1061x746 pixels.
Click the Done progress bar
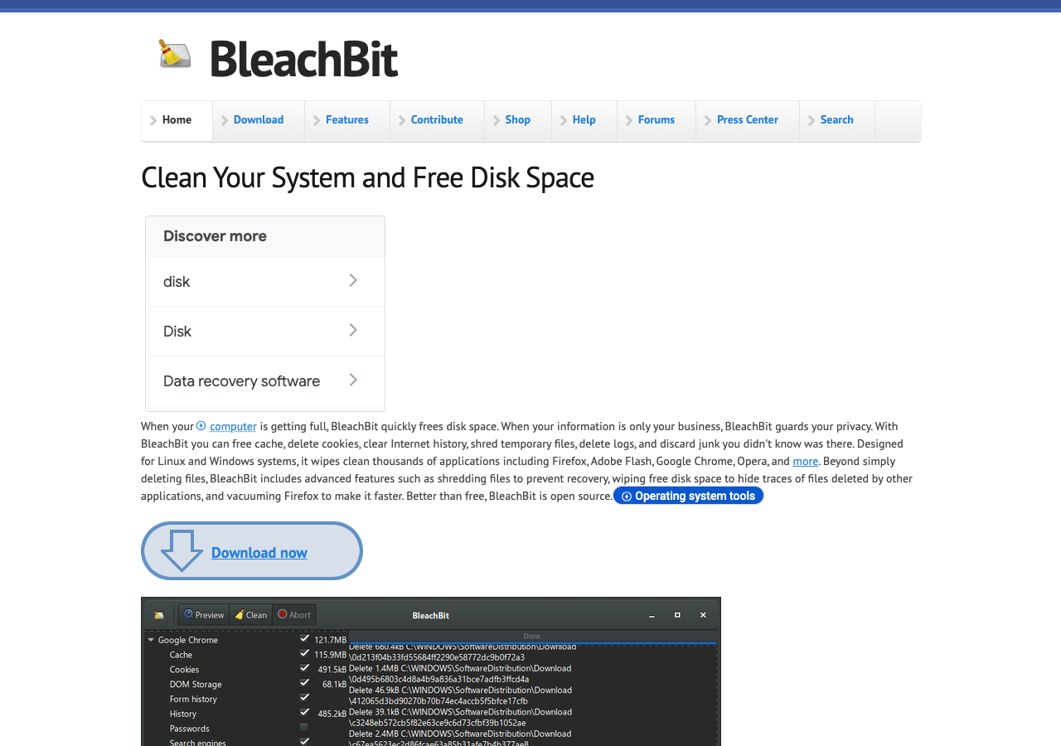coord(530,638)
